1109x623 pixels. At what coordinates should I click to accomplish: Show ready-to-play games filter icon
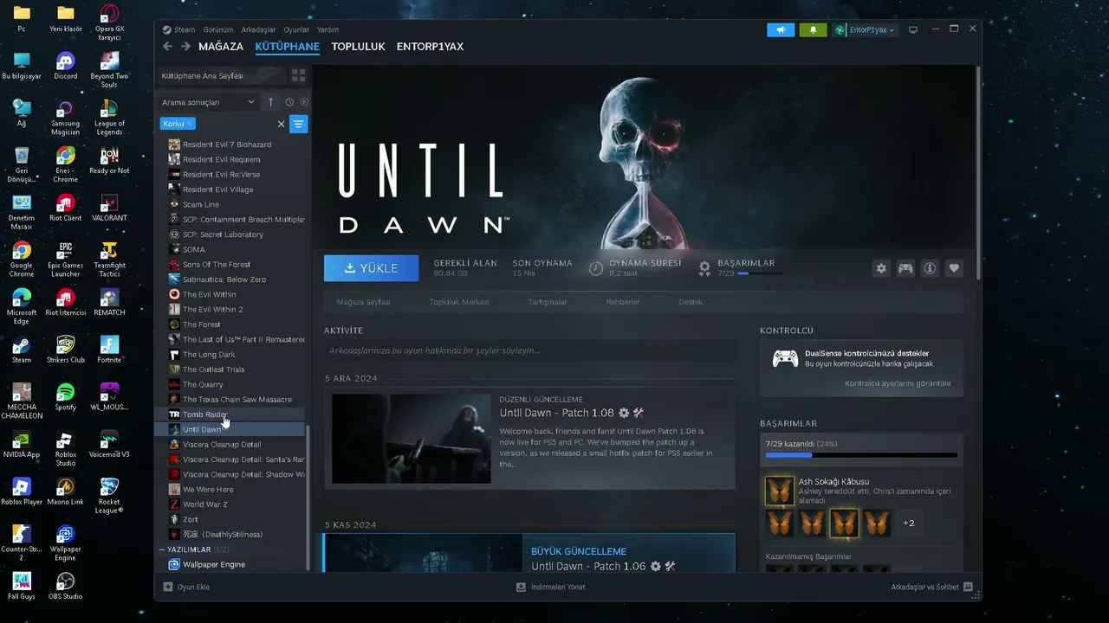[304, 102]
